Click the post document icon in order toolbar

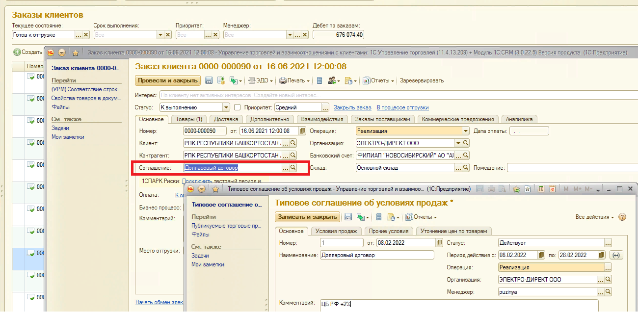coord(221,80)
